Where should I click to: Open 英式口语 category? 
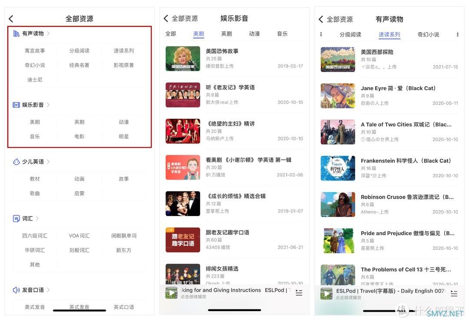(x=124, y=307)
